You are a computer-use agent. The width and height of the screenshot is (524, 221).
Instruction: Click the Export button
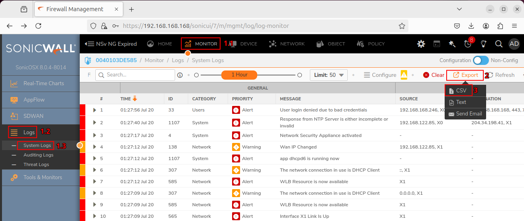(465, 75)
